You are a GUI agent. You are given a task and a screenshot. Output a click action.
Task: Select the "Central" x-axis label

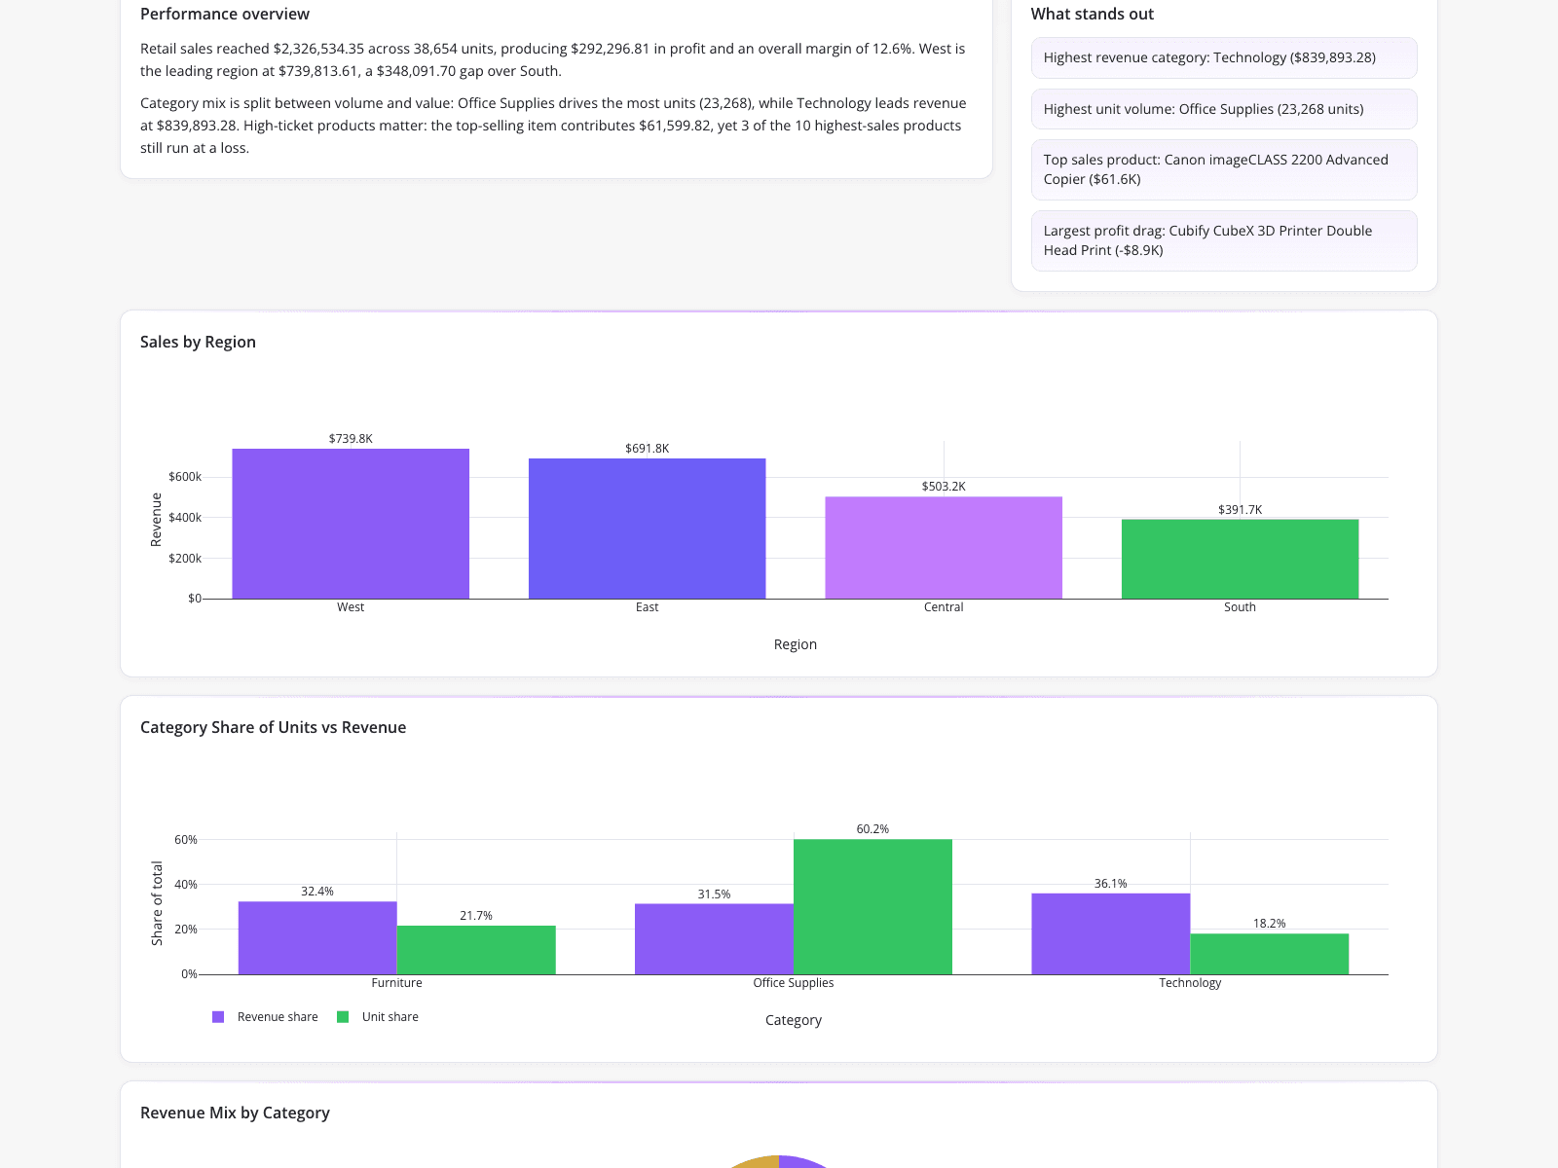click(x=944, y=607)
